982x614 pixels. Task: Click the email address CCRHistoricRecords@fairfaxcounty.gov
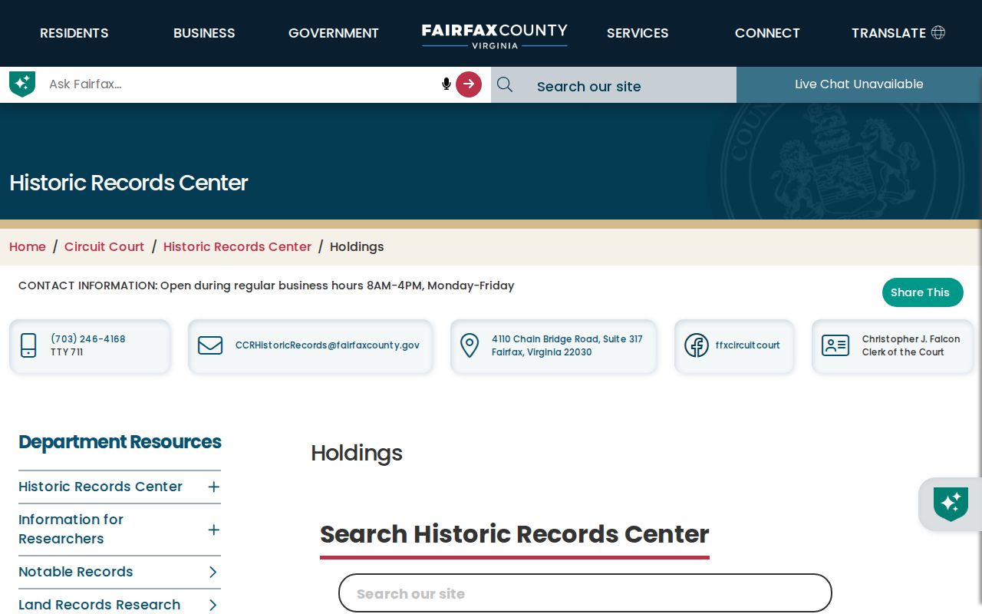tap(328, 345)
